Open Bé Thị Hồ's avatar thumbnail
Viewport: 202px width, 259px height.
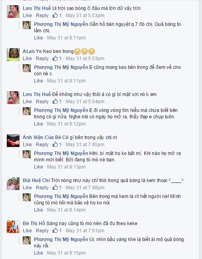13,227
